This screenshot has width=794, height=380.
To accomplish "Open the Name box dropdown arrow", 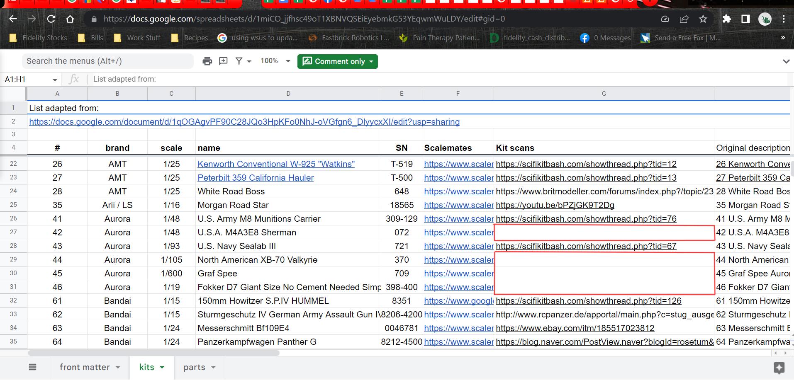I will point(55,80).
